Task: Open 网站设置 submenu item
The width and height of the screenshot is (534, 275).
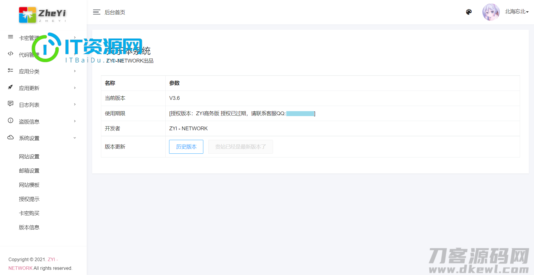Action: pyautogui.click(x=29, y=157)
